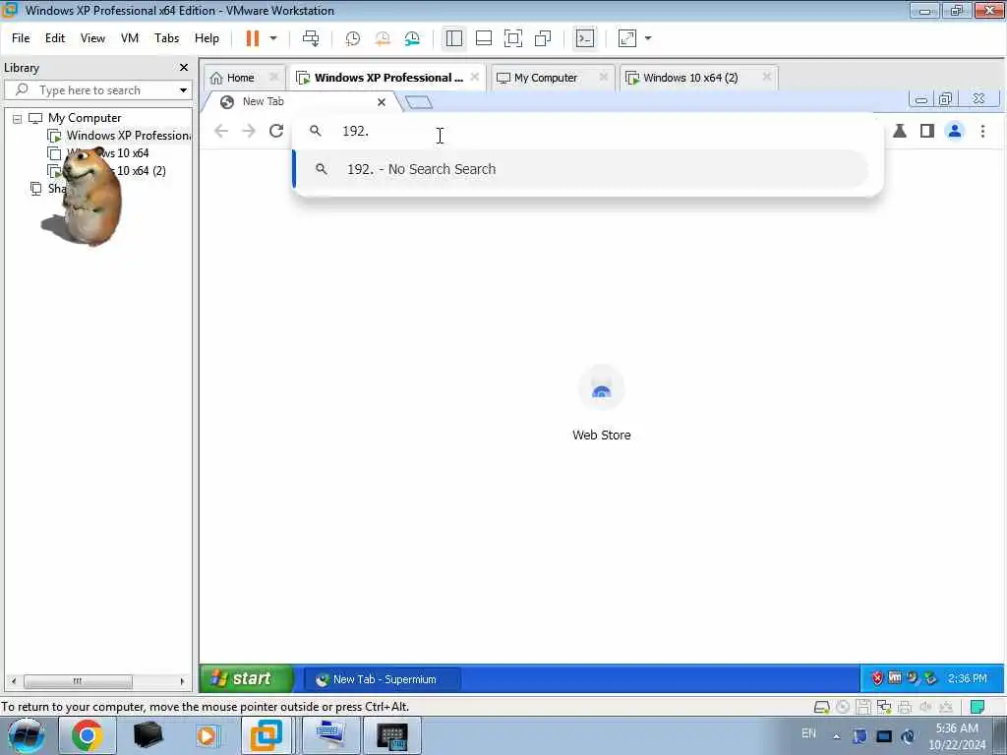This screenshot has height=755, width=1007.
Task: Open the Tabs menu
Action: 166,38
